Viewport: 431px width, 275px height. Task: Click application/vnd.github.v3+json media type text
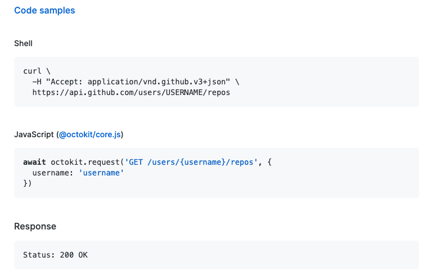pyautogui.click(x=156, y=82)
